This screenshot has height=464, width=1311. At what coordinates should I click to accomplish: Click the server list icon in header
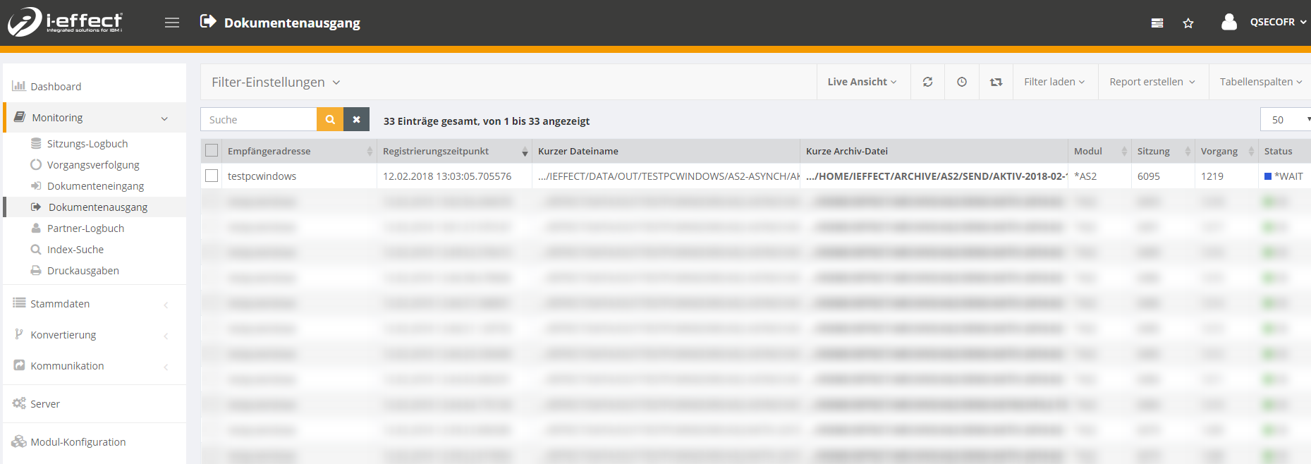tap(1157, 23)
